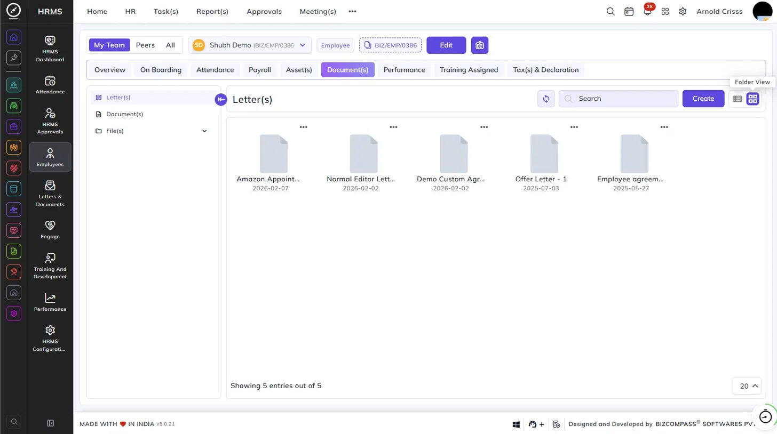Select the Peers filter
This screenshot has width=777, height=434.
point(145,45)
